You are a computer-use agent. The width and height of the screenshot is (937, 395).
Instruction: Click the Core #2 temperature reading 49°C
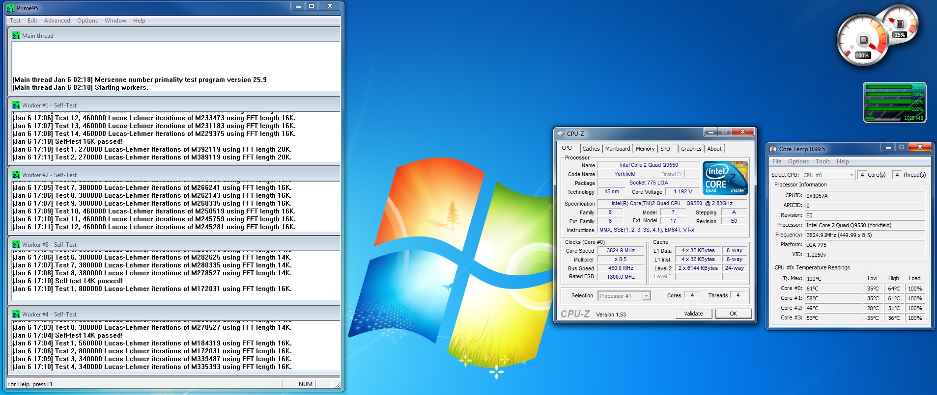click(x=833, y=308)
